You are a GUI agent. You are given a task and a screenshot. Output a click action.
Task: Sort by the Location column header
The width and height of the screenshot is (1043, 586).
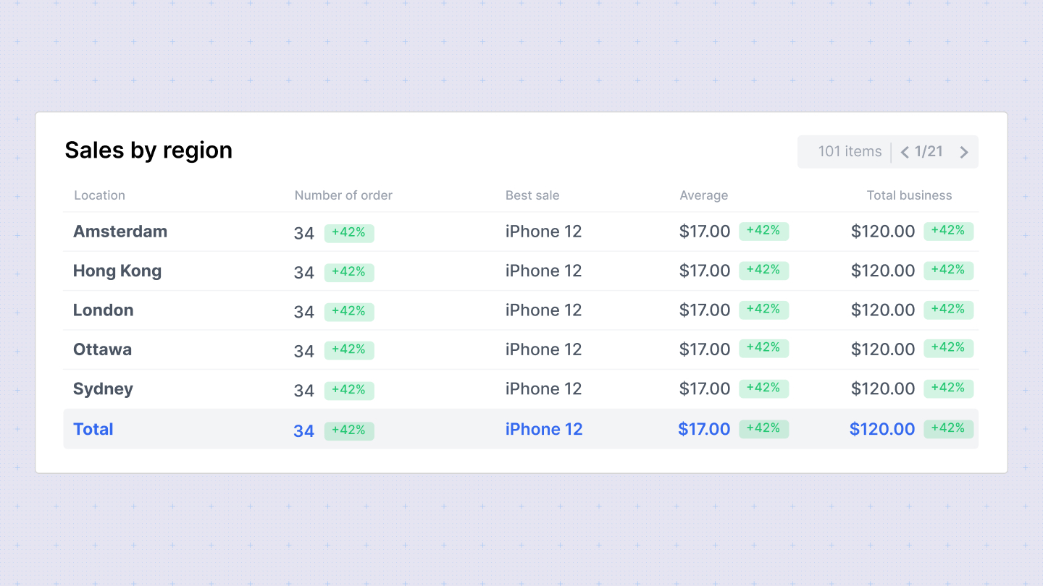point(99,195)
